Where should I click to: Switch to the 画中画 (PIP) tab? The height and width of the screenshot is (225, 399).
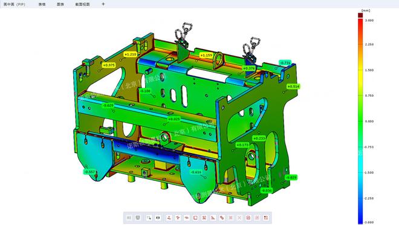15,4
